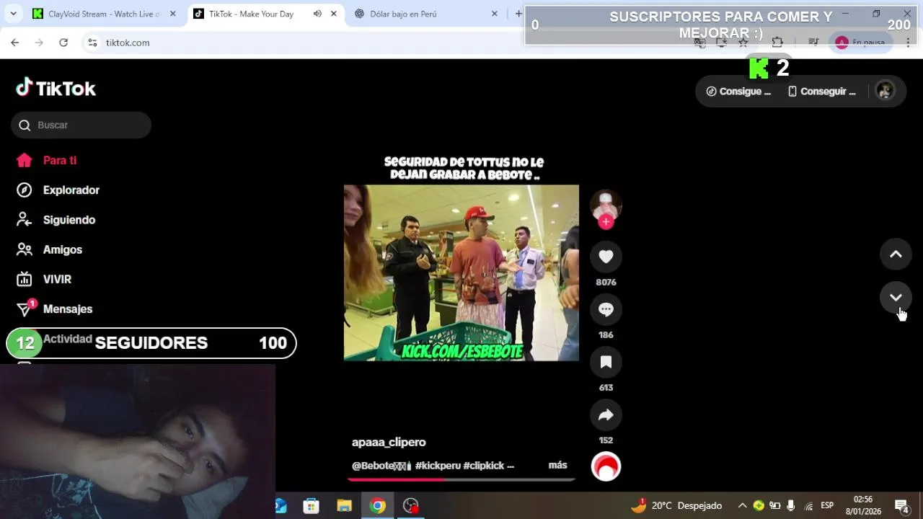Save the video with the bookmark icon

(606, 362)
